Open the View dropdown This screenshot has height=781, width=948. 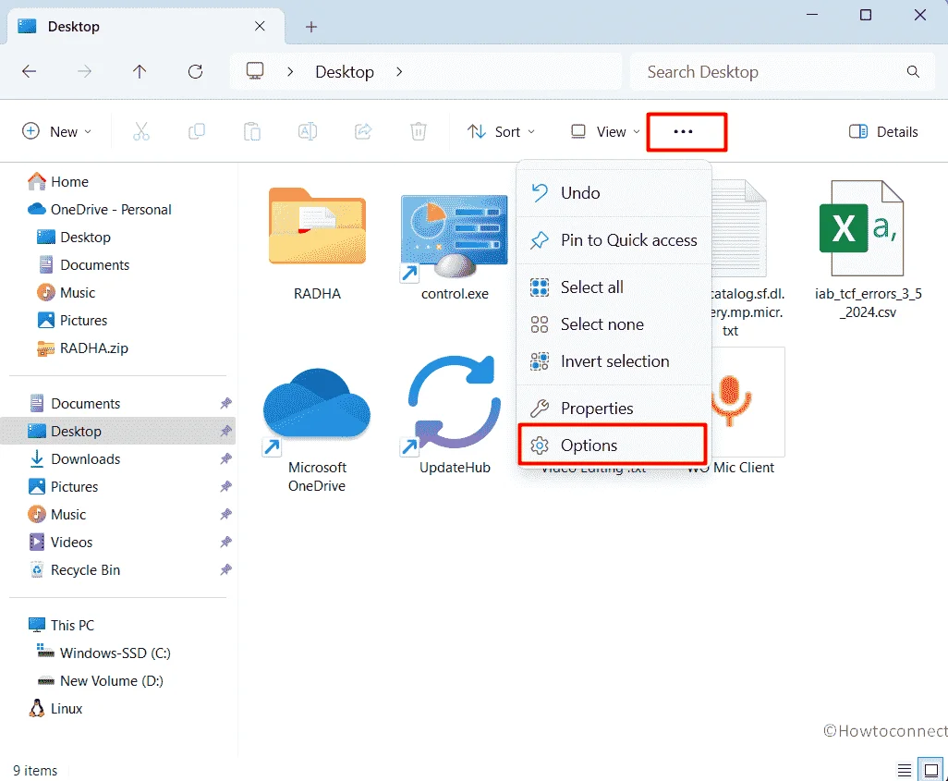[602, 131]
